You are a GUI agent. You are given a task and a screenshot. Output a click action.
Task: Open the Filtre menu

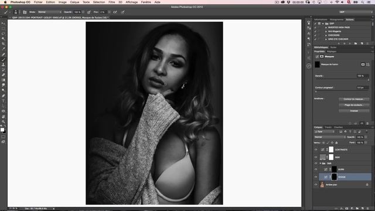pyautogui.click(x=111, y=2)
